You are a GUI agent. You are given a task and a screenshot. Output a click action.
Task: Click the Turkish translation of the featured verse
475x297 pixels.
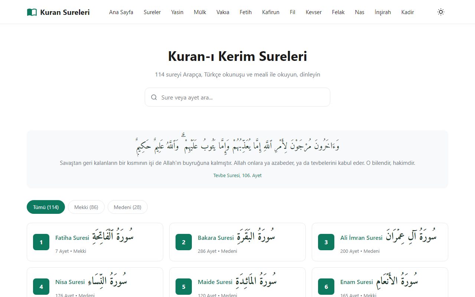(x=237, y=163)
